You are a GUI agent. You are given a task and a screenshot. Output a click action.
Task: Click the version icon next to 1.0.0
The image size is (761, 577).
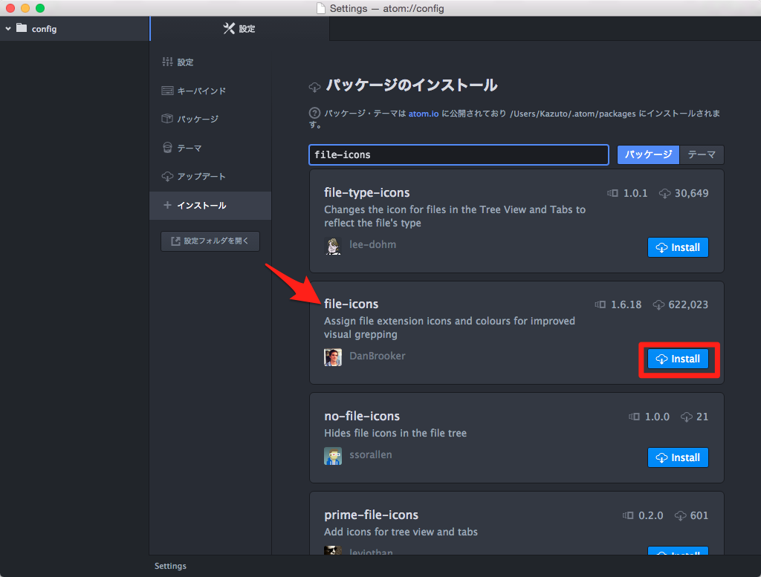pyautogui.click(x=635, y=417)
